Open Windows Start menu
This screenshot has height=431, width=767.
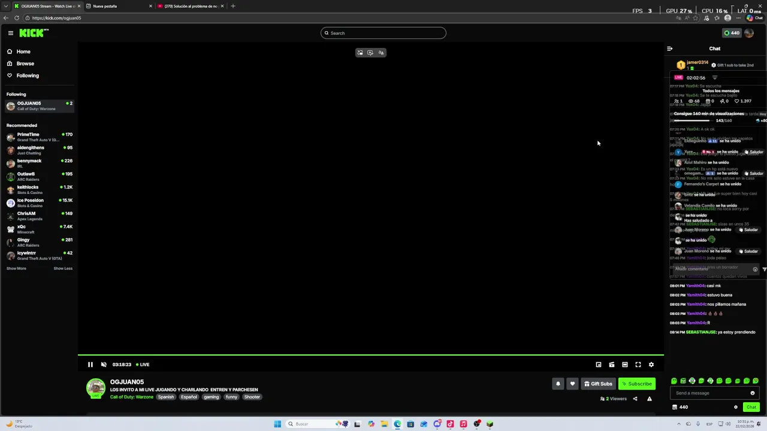click(x=277, y=424)
